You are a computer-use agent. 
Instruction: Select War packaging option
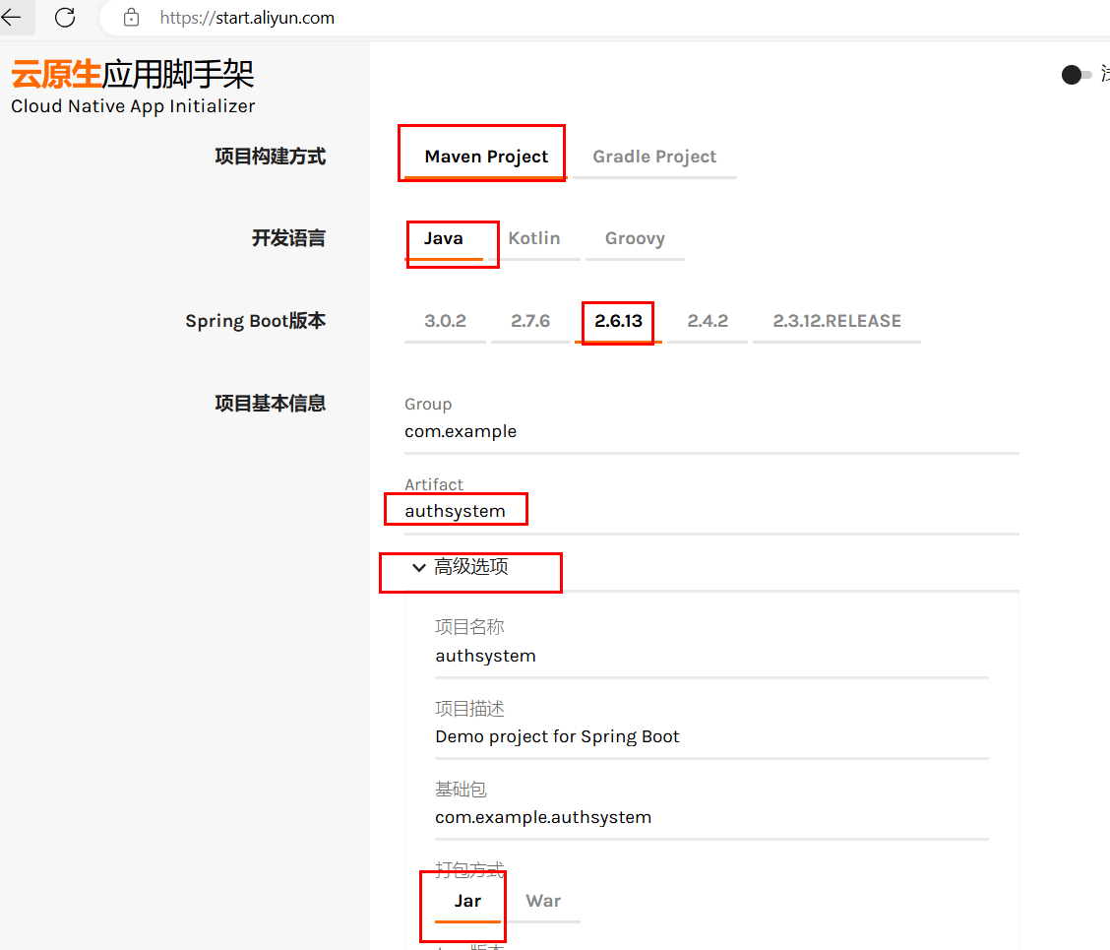pyautogui.click(x=543, y=901)
